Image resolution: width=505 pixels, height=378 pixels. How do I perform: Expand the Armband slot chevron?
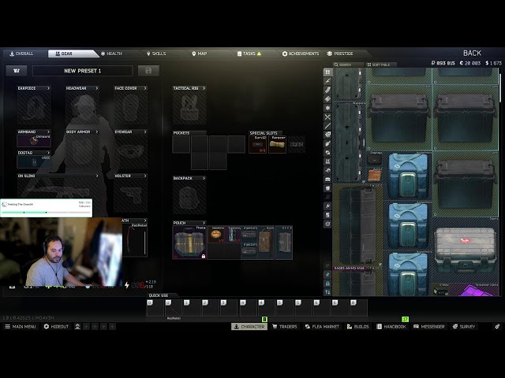[x=48, y=132]
